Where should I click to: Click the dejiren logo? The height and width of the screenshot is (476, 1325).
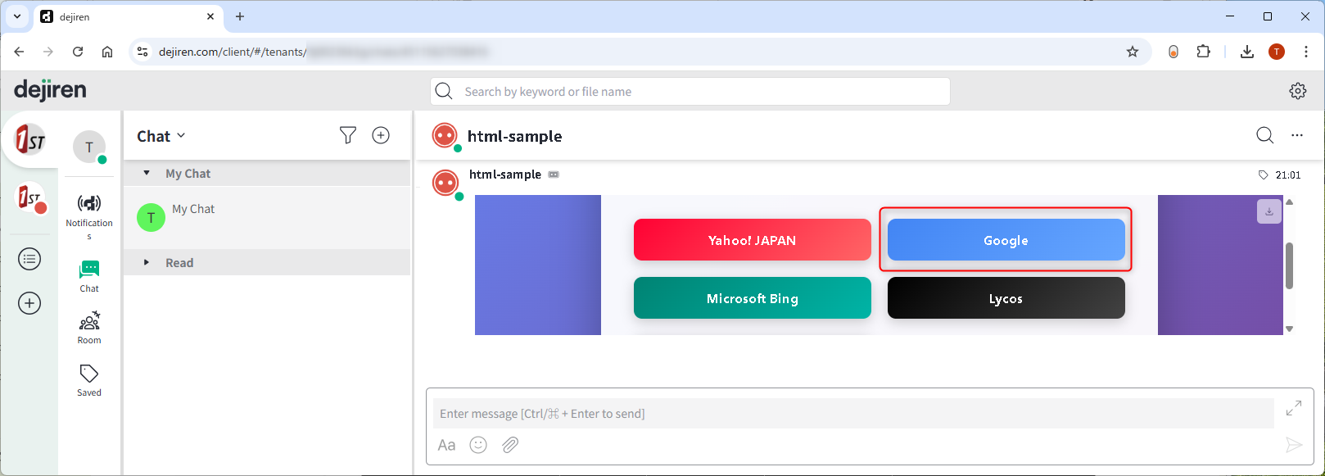50,90
